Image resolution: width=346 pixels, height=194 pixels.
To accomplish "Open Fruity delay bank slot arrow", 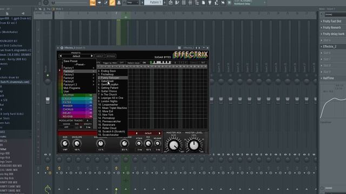I will [322, 34].
